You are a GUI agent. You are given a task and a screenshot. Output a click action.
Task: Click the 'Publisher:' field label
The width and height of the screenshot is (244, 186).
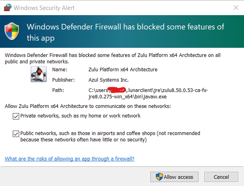(x=63, y=80)
